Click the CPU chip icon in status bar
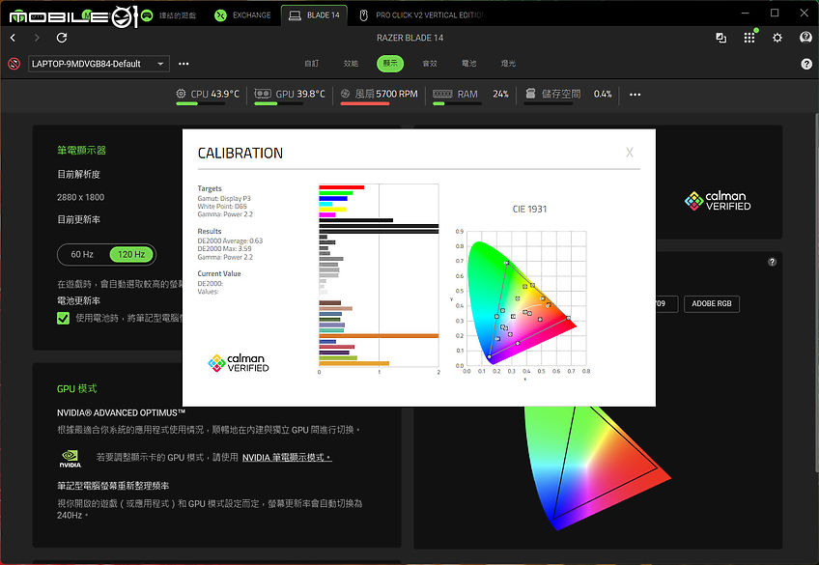Image resolution: width=819 pixels, height=565 pixels. [181, 94]
